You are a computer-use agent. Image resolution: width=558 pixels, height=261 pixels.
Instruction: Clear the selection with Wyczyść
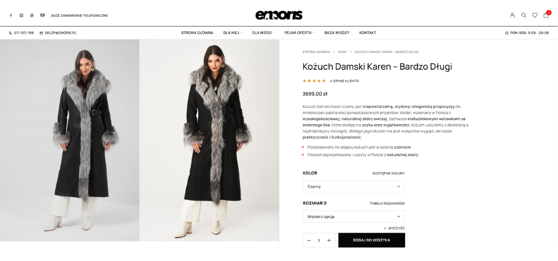point(394,229)
